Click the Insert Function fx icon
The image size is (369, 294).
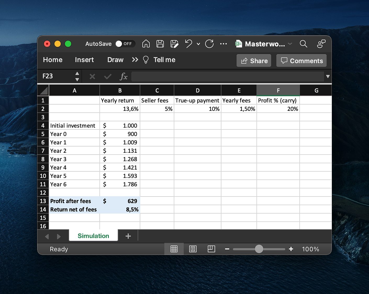tap(124, 77)
